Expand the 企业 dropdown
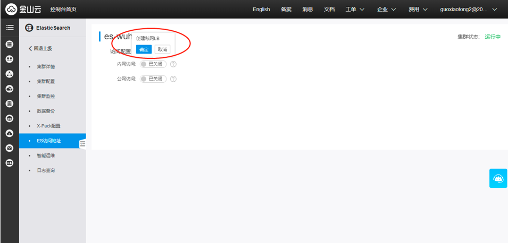 [387, 10]
